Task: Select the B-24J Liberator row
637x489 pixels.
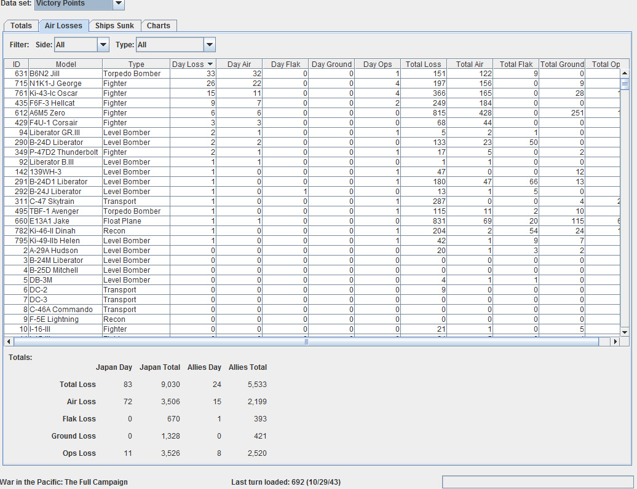Action: coord(312,192)
